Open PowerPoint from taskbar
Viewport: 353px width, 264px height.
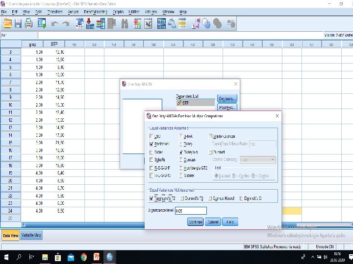pos(97,257)
